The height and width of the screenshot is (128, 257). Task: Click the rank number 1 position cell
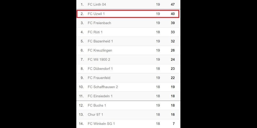[x=82, y=5]
